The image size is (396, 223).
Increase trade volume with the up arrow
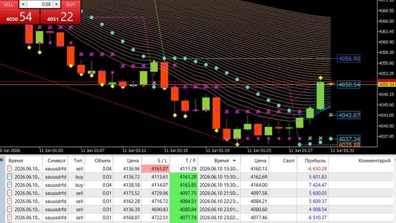56,4
